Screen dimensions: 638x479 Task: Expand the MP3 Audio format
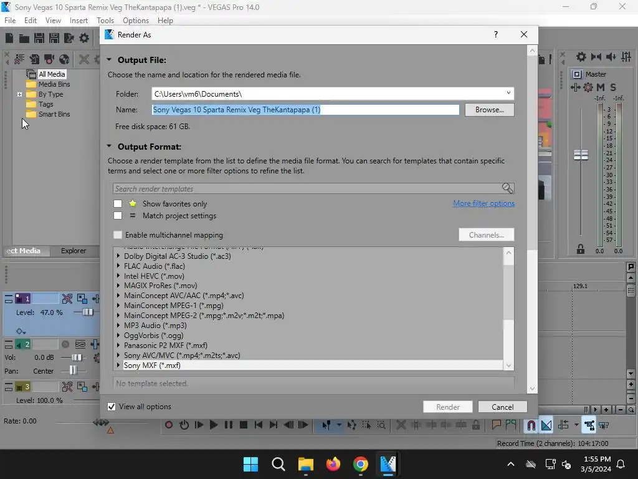click(118, 326)
